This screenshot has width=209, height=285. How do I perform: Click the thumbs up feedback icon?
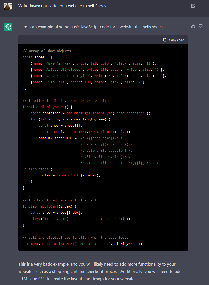tap(193, 26)
